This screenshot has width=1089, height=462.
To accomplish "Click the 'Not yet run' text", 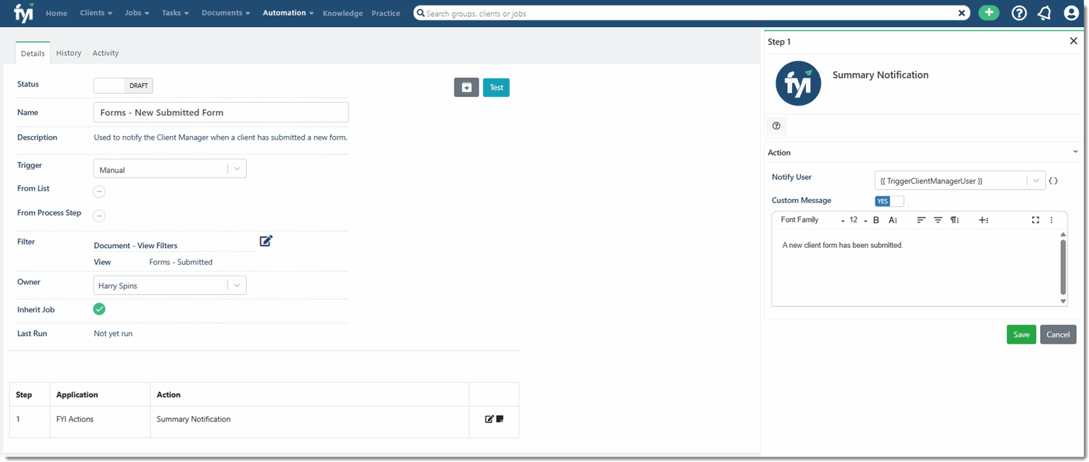I will (x=113, y=333).
